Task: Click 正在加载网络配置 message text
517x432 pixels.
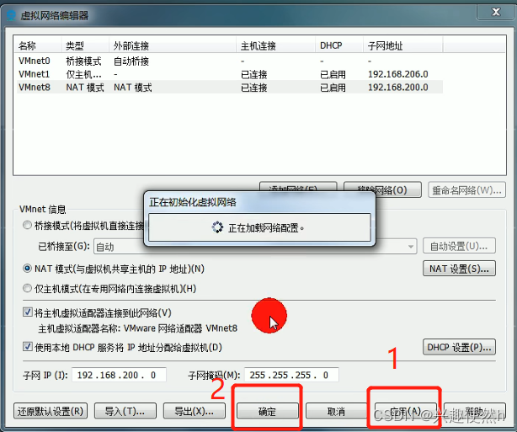Action: coord(266,227)
